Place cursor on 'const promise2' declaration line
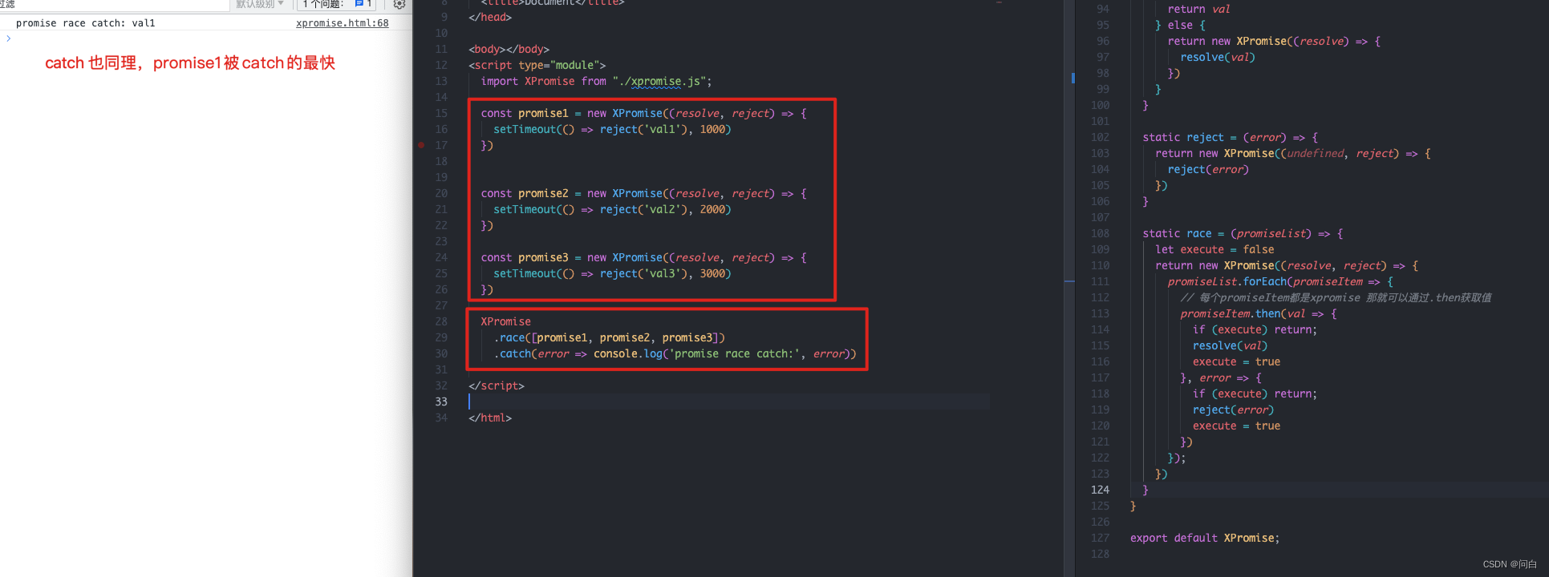This screenshot has height=577, width=1549. pos(643,193)
